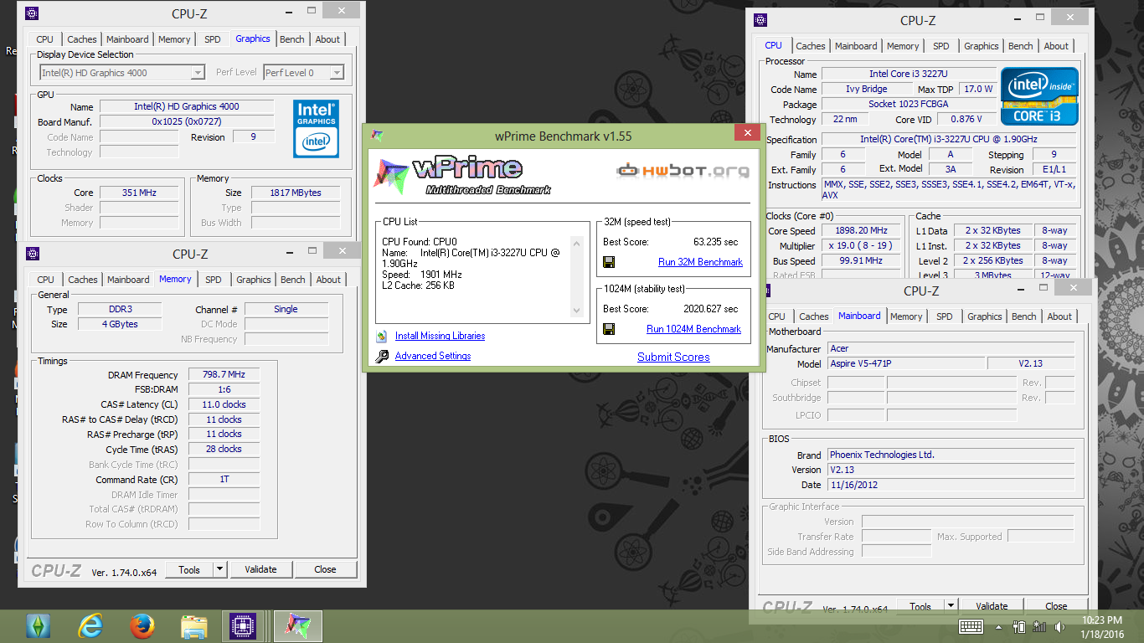Run the 1024M benchmark
Image resolution: width=1144 pixels, height=643 pixels.
(693, 329)
